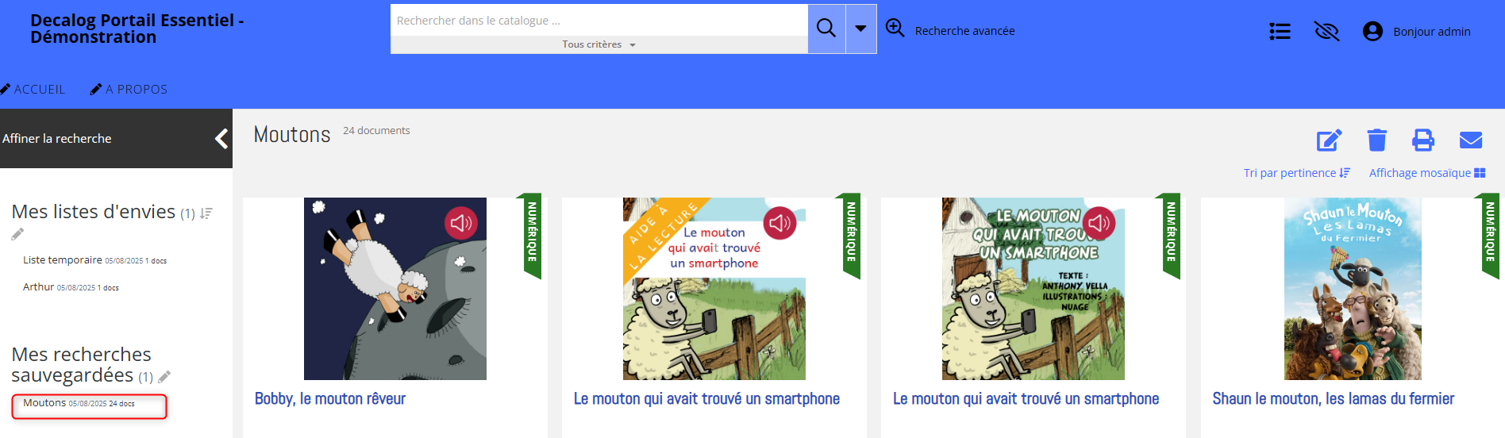The height and width of the screenshot is (438, 1505).
Task: Click Decalog Portail Essentiel - Démonstration title
Action: click(137, 29)
